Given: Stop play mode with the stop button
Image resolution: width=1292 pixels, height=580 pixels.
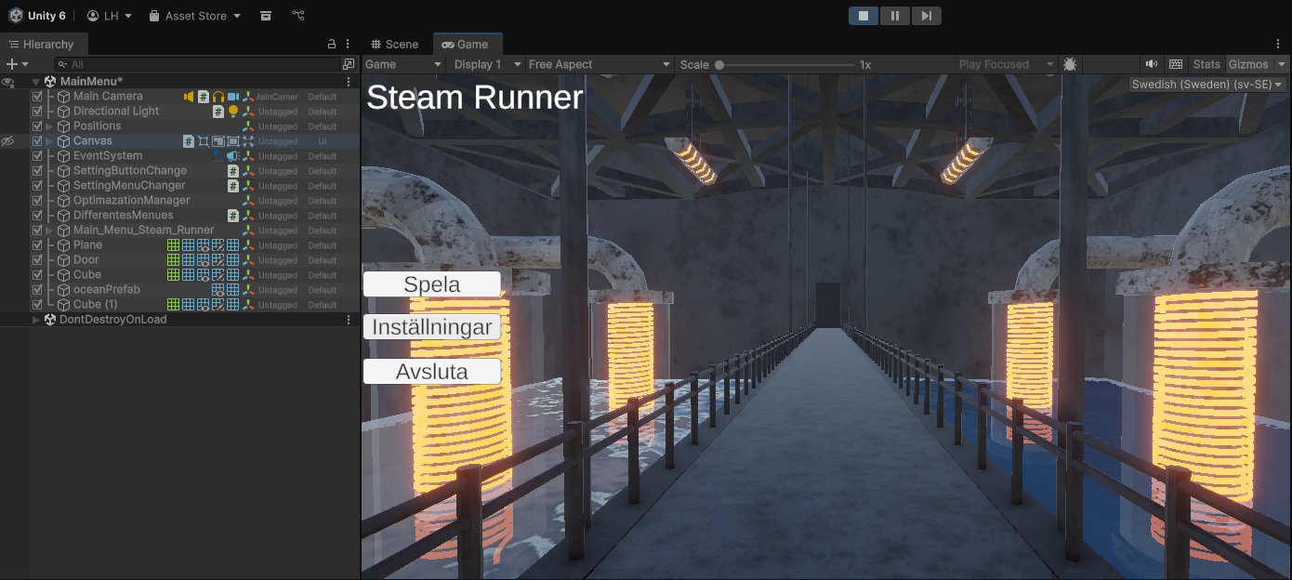Looking at the screenshot, I should tap(864, 16).
